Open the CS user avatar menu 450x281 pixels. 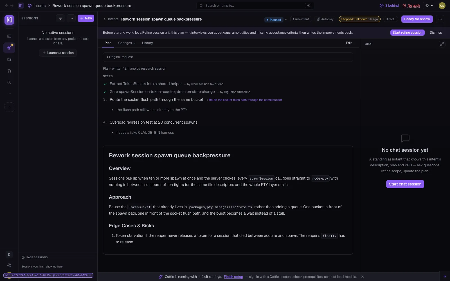[442, 6]
